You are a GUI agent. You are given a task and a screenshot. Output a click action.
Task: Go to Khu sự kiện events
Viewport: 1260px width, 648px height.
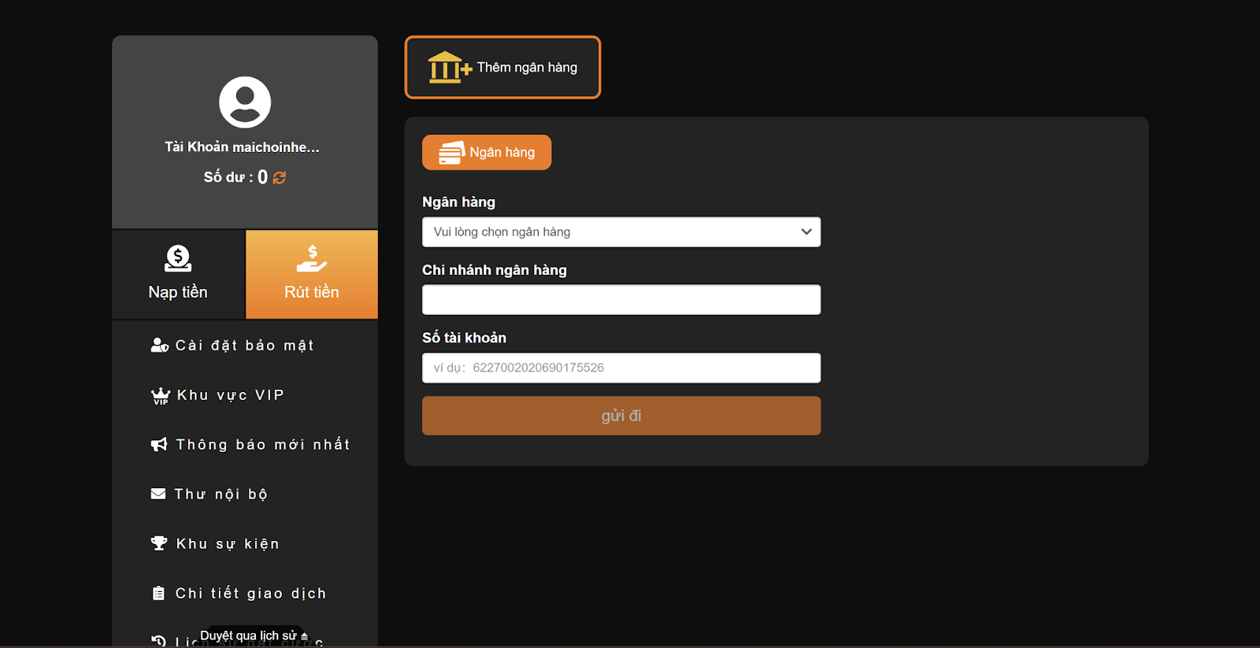coord(215,544)
